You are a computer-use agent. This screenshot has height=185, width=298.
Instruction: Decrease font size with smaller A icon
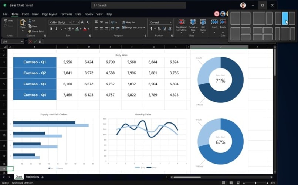pos(88,23)
